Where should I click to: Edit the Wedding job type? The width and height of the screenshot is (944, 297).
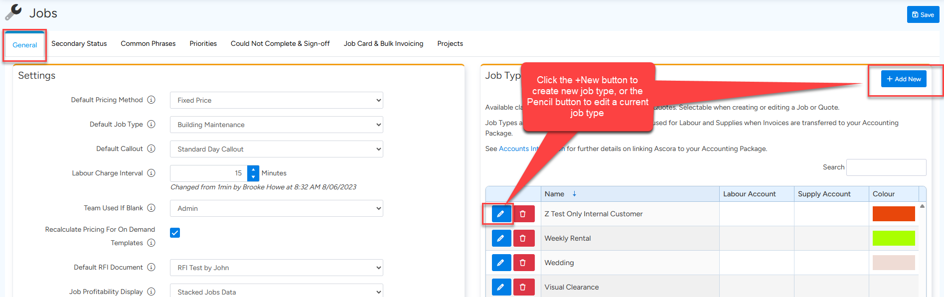point(501,263)
